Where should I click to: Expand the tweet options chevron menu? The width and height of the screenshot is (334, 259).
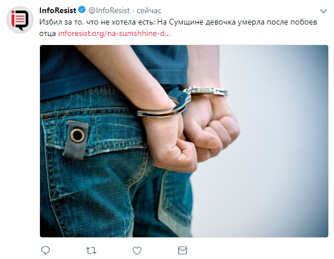324,11
